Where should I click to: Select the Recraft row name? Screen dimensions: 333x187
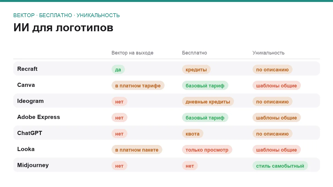pyautogui.click(x=27, y=69)
